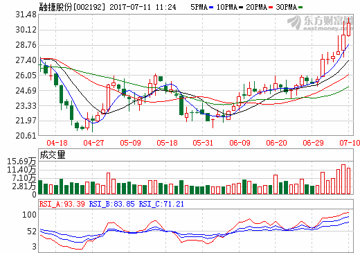360x253 pixels.
Task: Click the black 10PMA color marker
Action: click(x=241, y=8)
